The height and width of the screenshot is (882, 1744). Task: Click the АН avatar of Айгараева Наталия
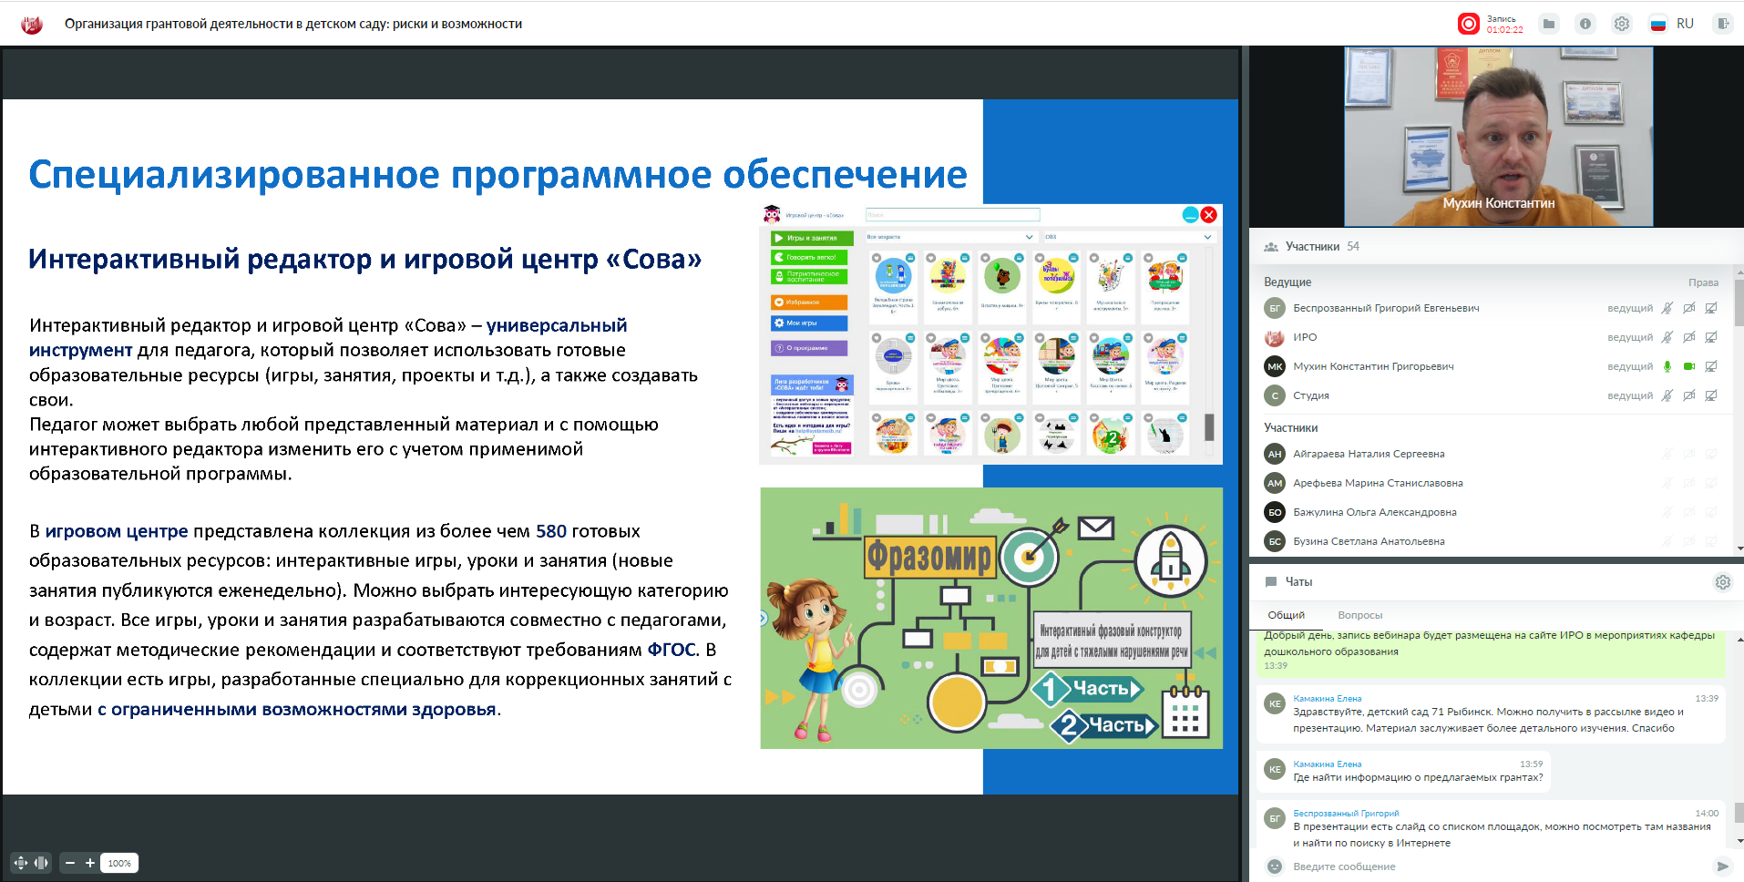pyautogui.click(x=1275, y=454)
